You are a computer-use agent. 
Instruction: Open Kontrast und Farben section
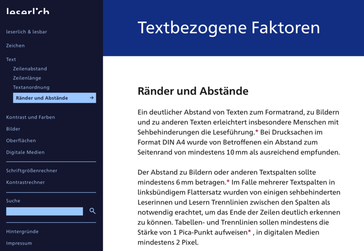coord(30,117)
